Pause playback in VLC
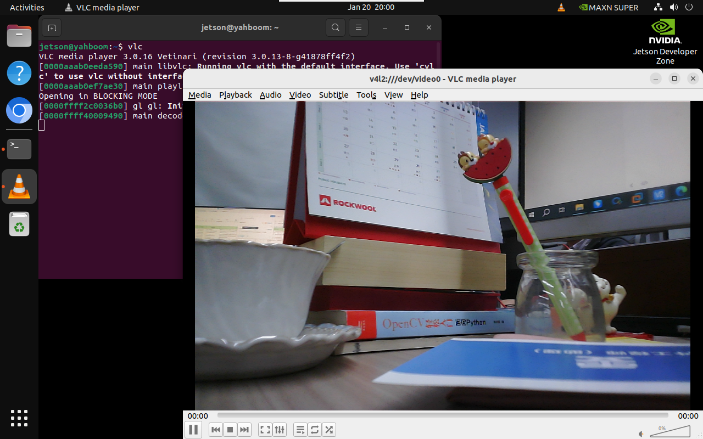The height and width of the screenshot is (439, 703). tap(193, 430)
